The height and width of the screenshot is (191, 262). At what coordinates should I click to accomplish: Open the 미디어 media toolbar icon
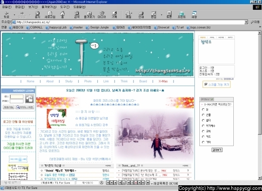(x=102, y=15)
